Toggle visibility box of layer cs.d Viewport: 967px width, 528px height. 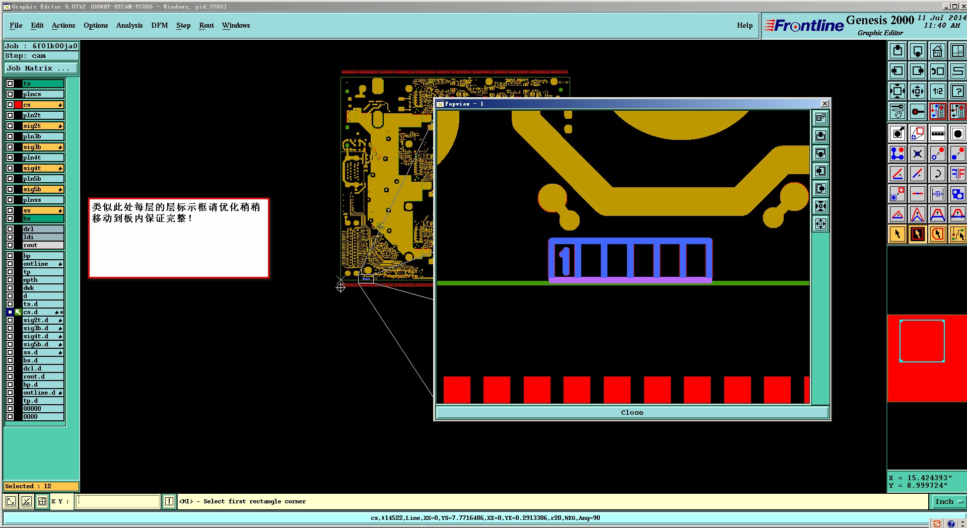point(10,312)
